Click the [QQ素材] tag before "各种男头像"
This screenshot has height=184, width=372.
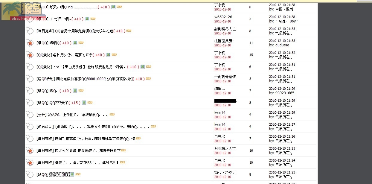point(44,55)
